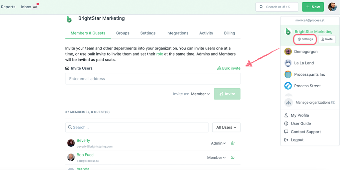
Task: Switch to La La Land organization
Action: (x=304, y=63)
